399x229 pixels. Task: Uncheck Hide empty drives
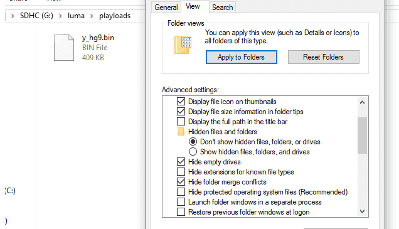181,162
